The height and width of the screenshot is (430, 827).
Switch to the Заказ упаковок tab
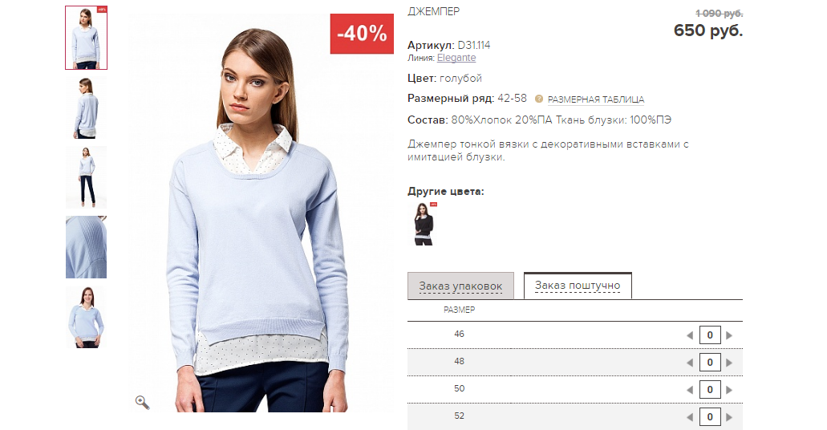tap(460, 286)
